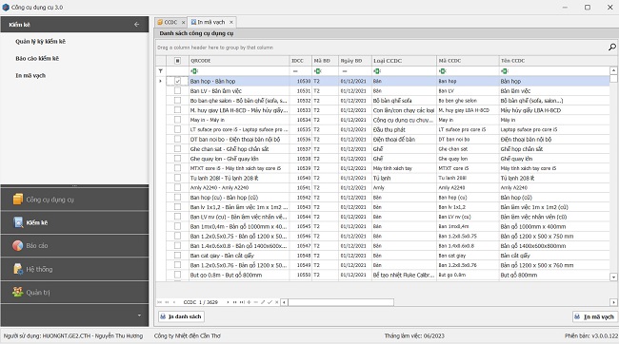The width and height of the screenshot is (619, 344).
Task: Open the Loại CCDC filter condition selector
Action: (377, 71)
